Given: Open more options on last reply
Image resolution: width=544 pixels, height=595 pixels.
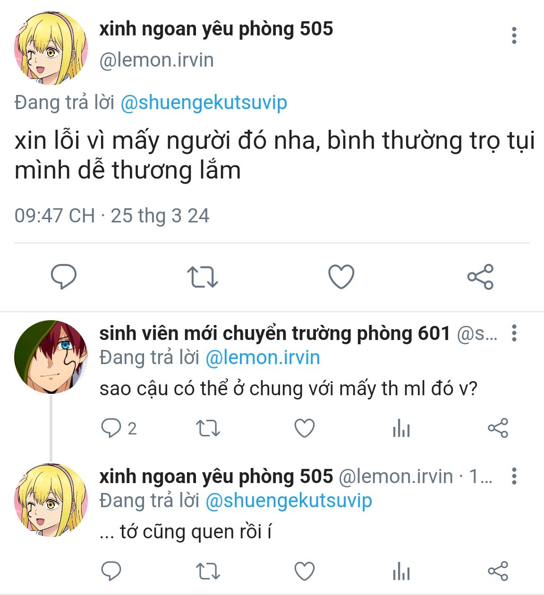Looking at the screenshot, I should (x=514, y=476).
